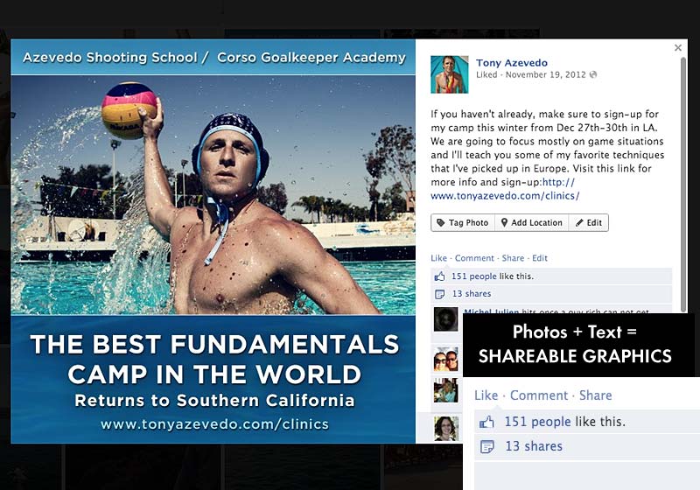
Task: Click the thumbs-up icon beside 151 people
Action: [x=440, y=276]
